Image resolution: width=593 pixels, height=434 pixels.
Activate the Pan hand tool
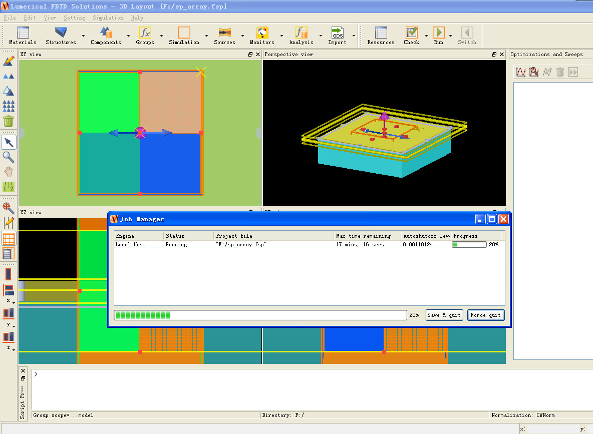[x=9, y=172]
